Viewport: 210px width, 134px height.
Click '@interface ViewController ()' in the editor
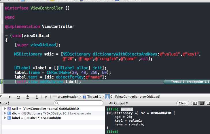pyautogui.click(x=37, y=8)
